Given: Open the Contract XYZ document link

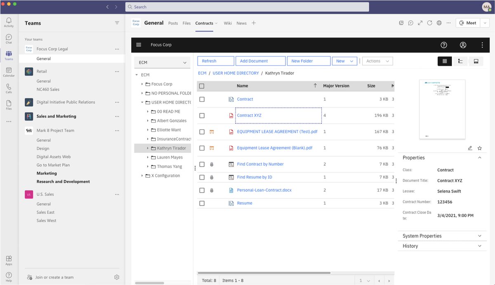Looking at the screenshot, I should point(249,115).
